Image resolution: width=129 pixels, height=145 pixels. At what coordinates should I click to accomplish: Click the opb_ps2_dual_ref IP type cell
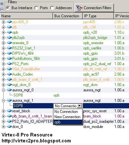(x=97, y=64)
